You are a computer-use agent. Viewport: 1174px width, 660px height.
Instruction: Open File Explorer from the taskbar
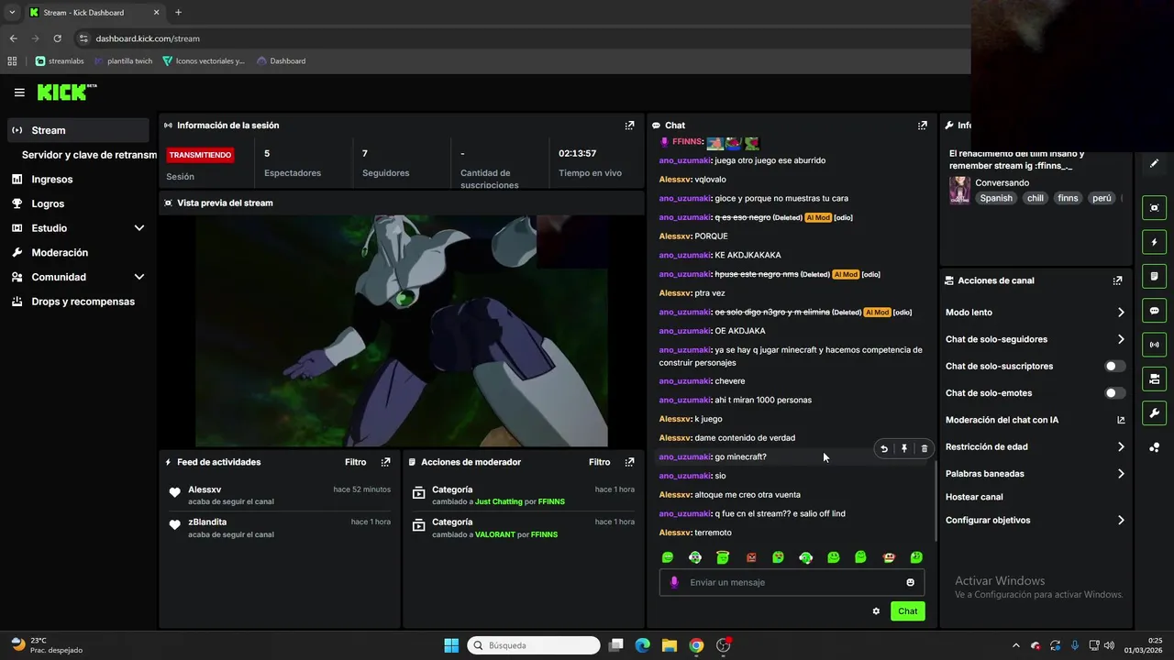[670, 645]
